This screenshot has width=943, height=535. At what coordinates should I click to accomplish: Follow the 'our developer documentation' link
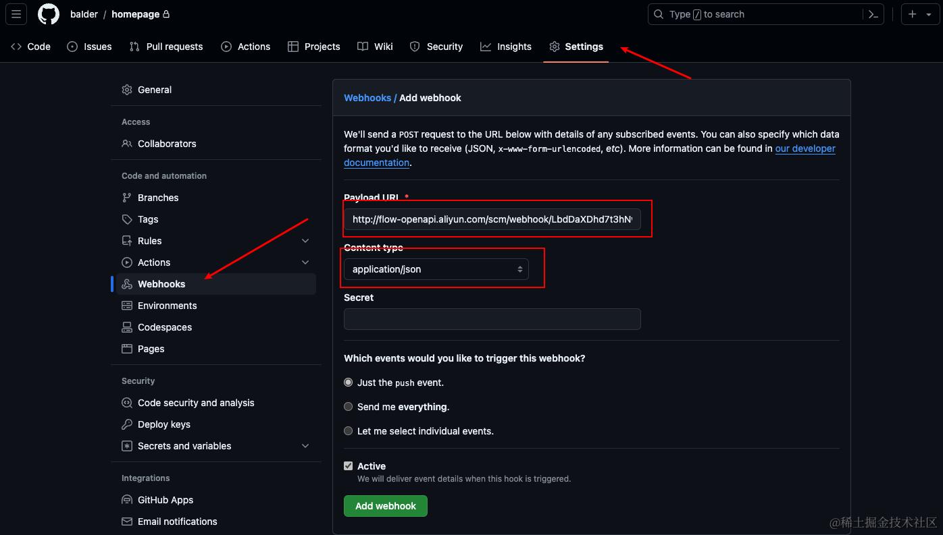[x=805, y=148]
